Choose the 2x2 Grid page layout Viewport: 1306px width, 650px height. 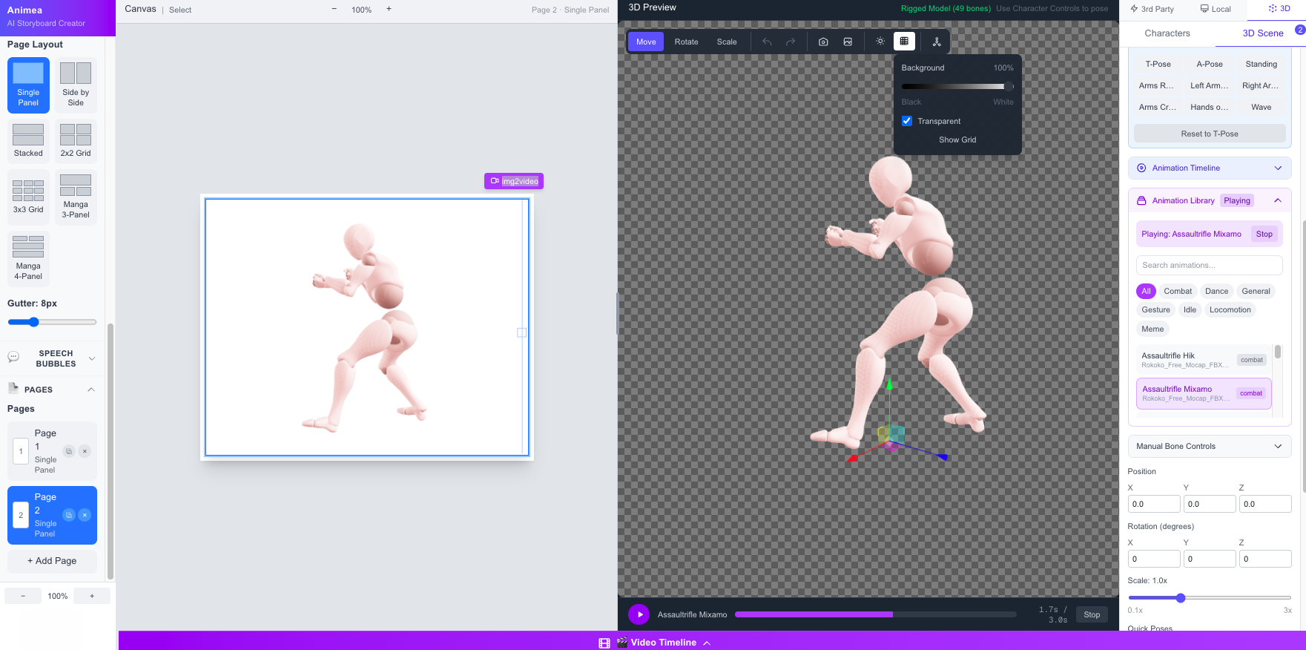[x=76, y=140]
